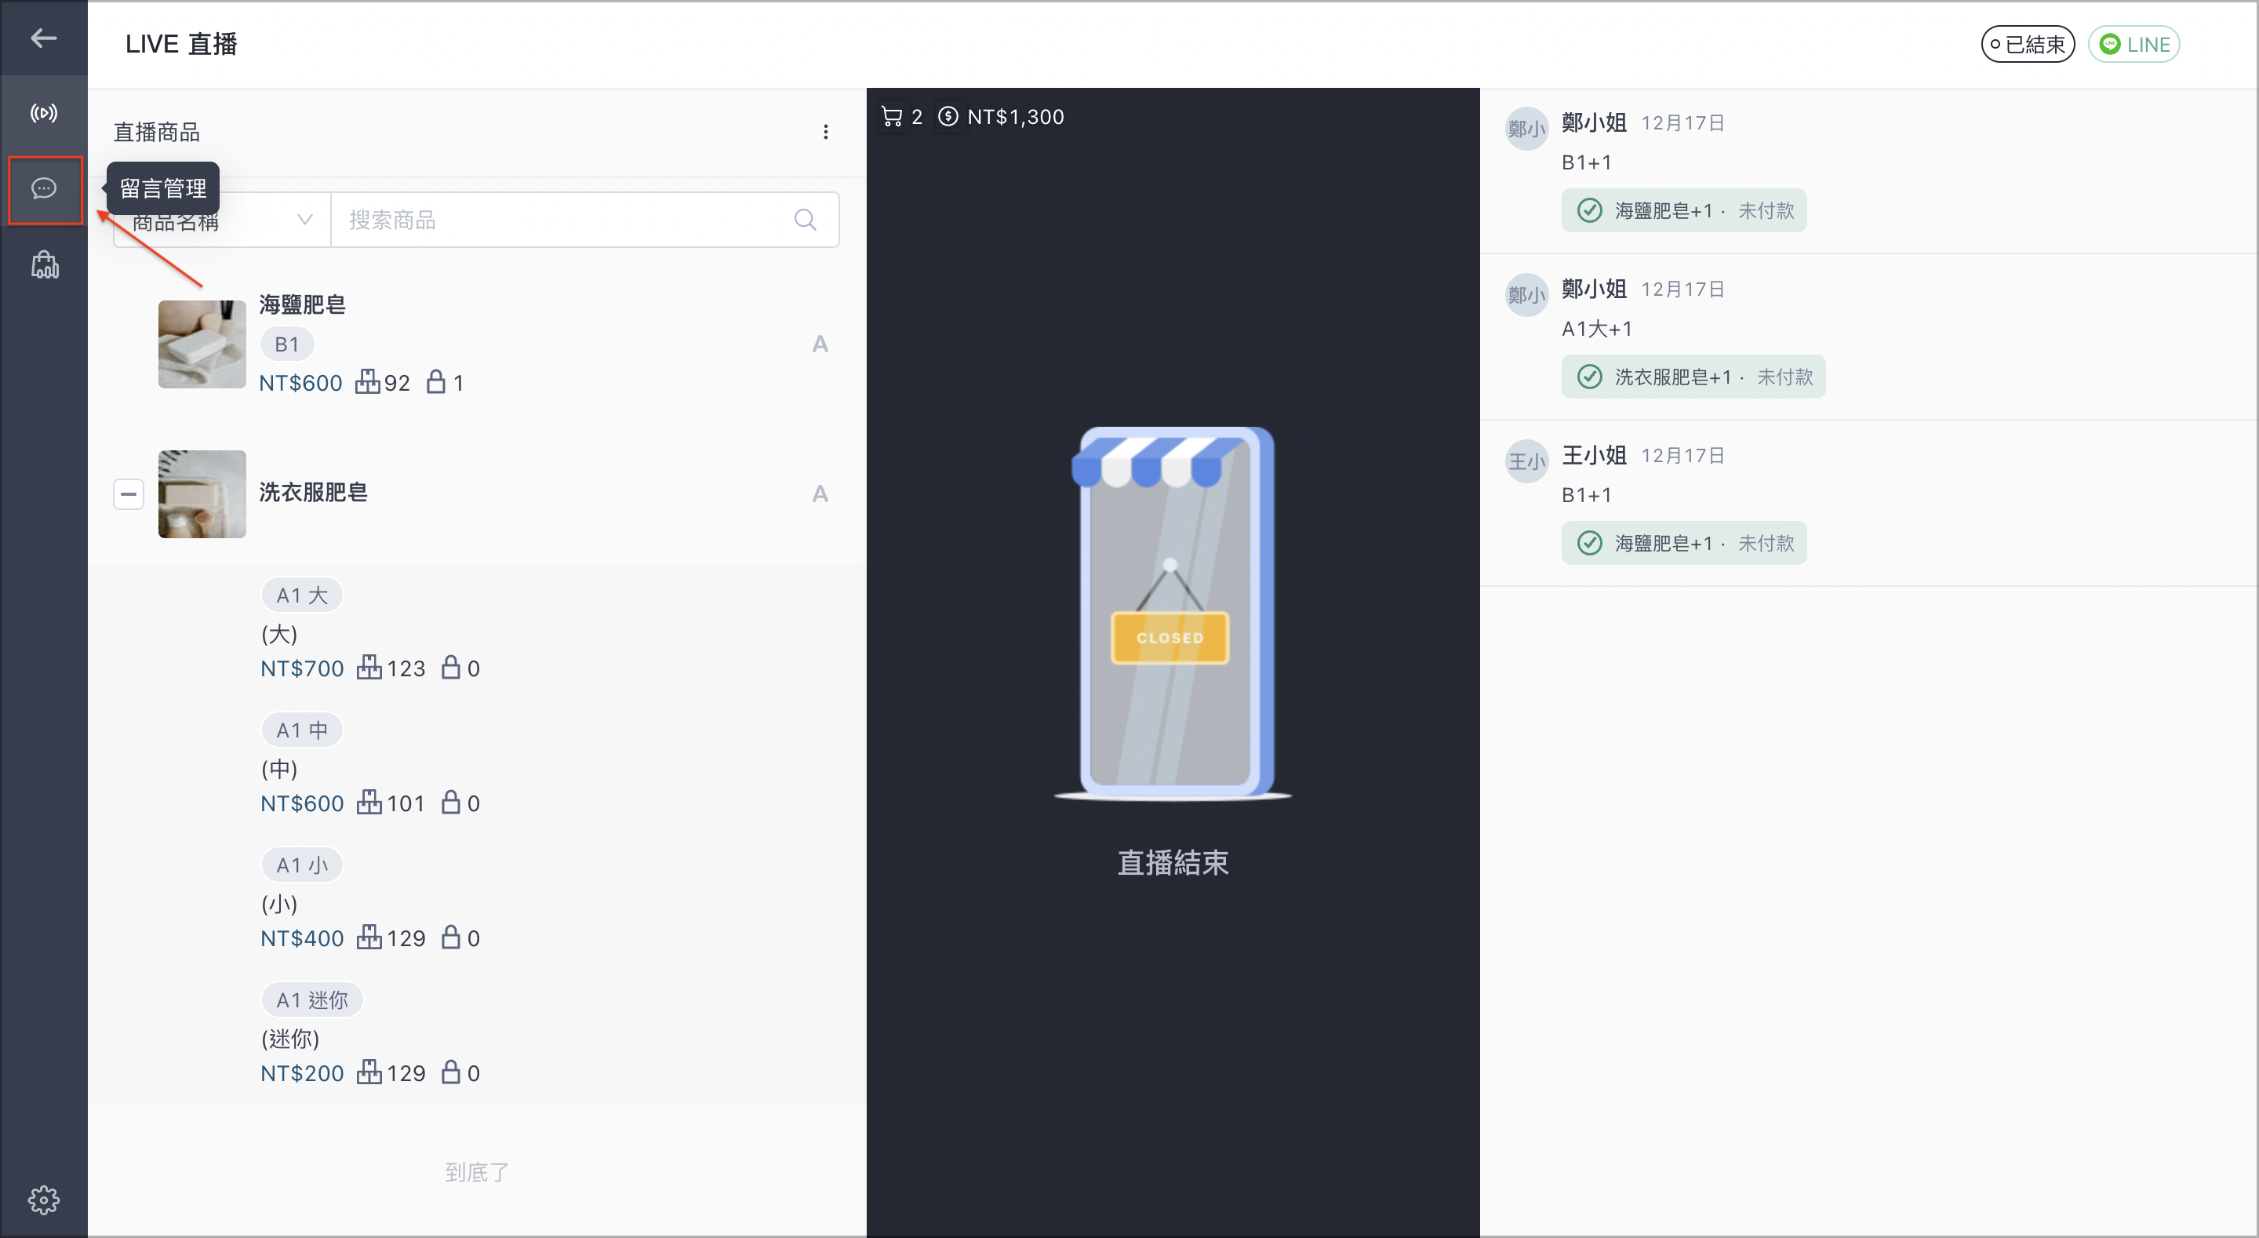Click the LINE channel button
Screen dimensions: 2259x1238
[2133, 44]
